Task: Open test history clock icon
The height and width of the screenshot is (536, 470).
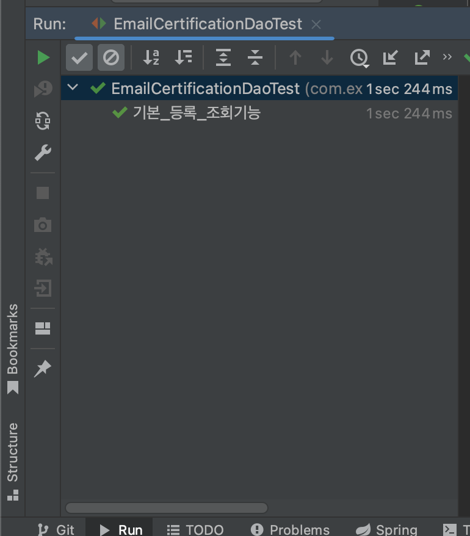Action: pos(360,58)
